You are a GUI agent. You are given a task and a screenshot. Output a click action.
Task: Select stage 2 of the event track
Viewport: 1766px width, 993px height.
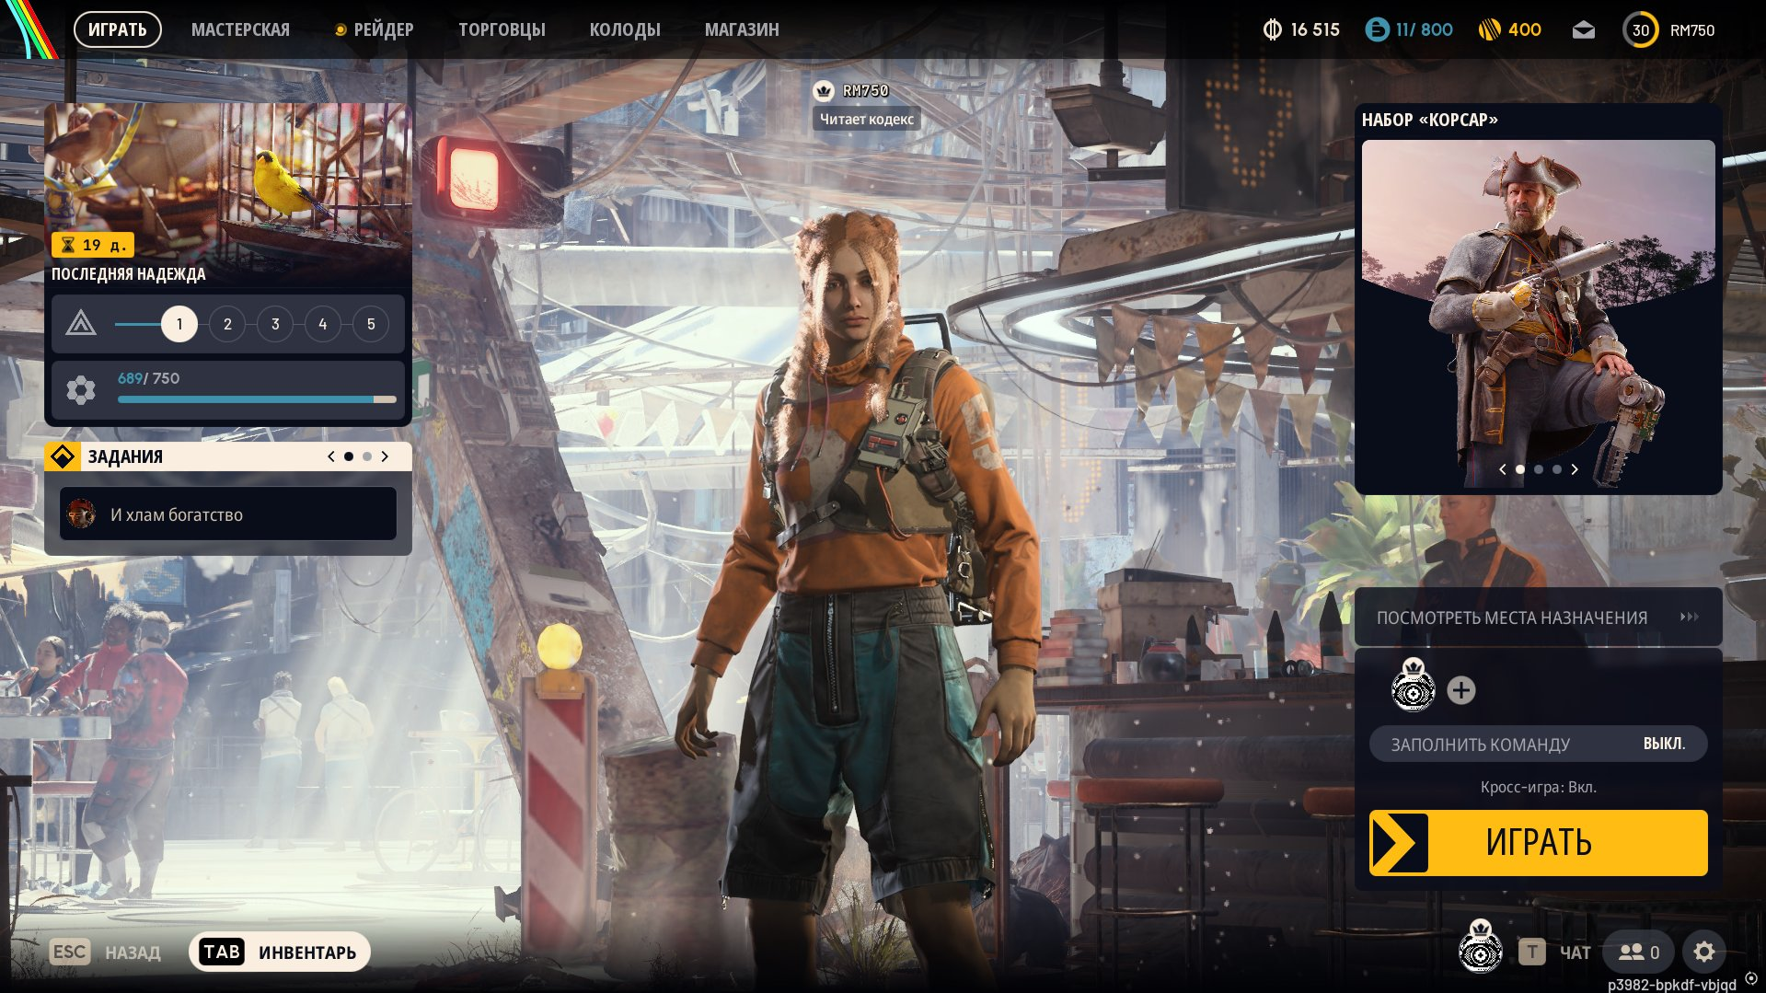click(227, 324)
